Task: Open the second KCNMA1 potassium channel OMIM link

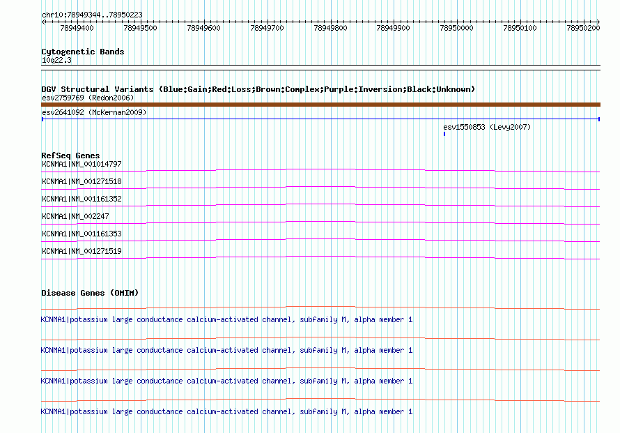Action: coord(226,350)
